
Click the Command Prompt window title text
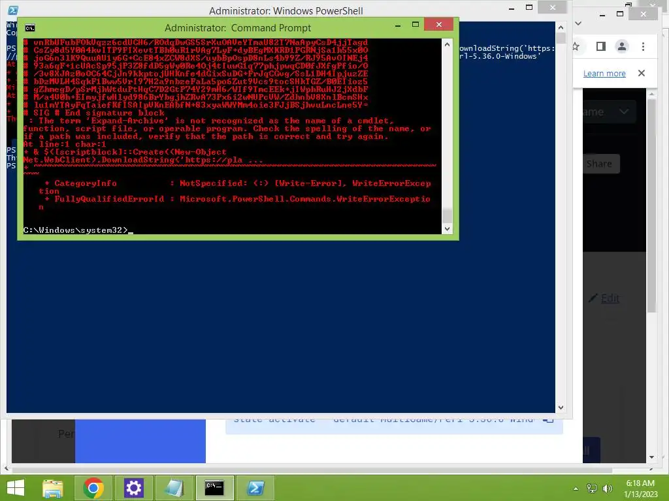(x=238, y=28)
